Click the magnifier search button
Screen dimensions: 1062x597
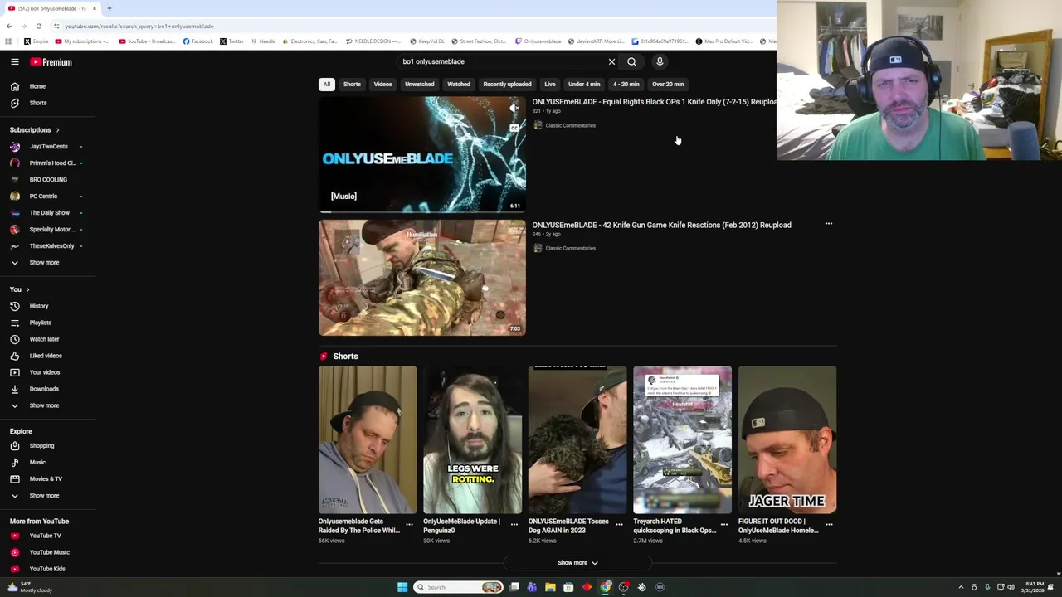631,61
